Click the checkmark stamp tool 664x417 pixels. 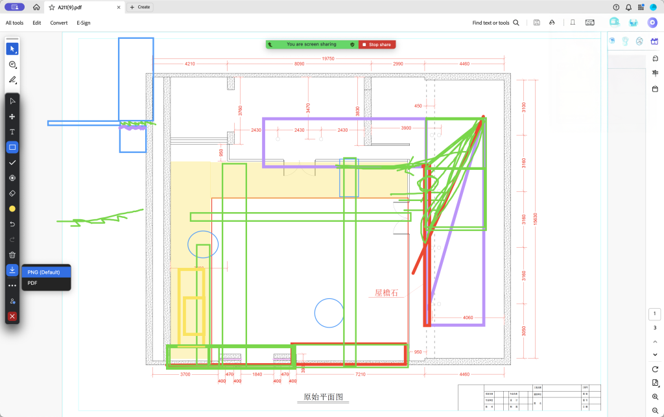12,162
